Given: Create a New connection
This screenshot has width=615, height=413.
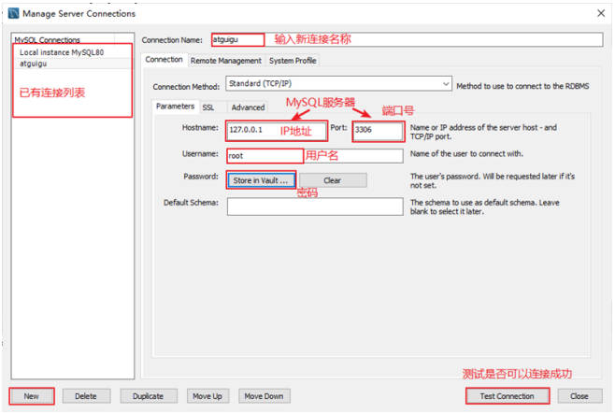Looking at the screenshot, I should [32, 396].
